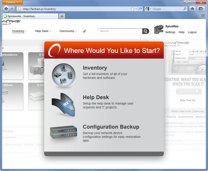
Task: Open the Google search engine selector
Action: click(148, 9)
